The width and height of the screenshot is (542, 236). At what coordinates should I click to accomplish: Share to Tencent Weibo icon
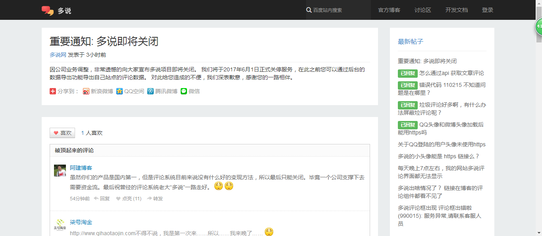point(150,91)
